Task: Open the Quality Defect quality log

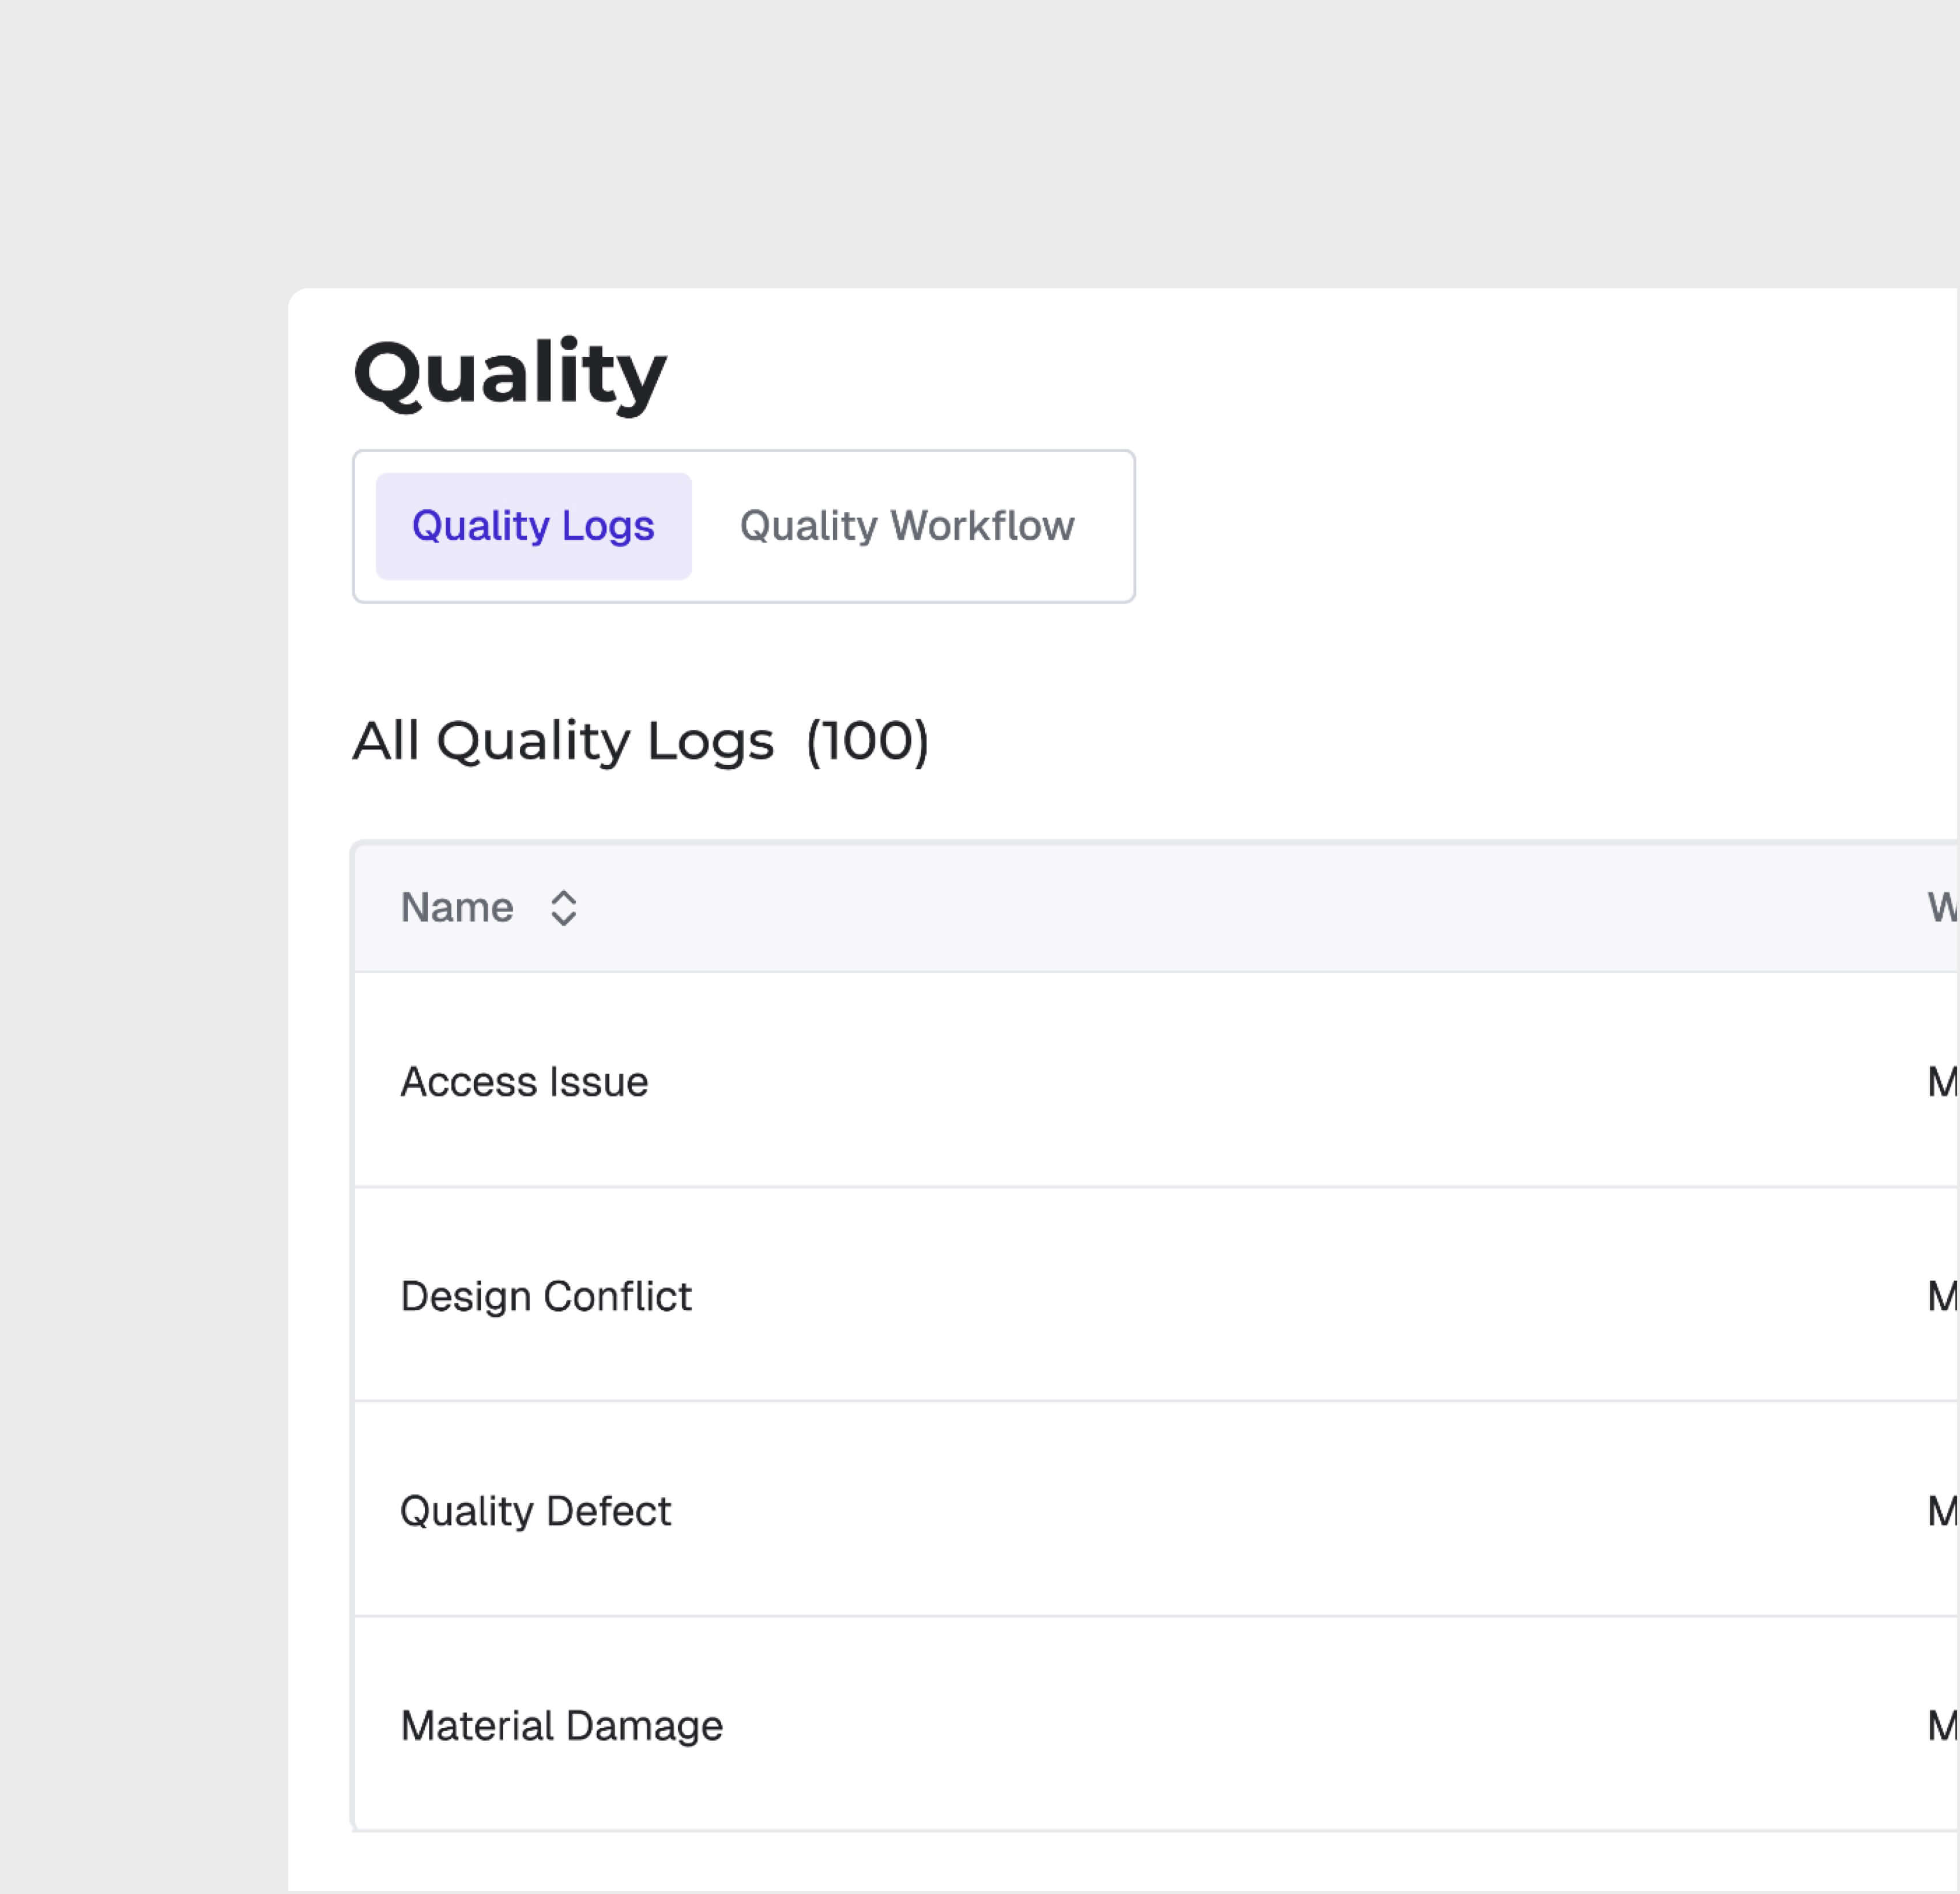Action: click(x=536, y=1511)
